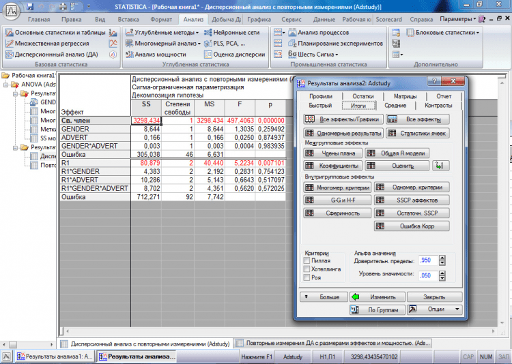Click the Изменить button
Screen dimensions: 512x364
tap(378, 297)
